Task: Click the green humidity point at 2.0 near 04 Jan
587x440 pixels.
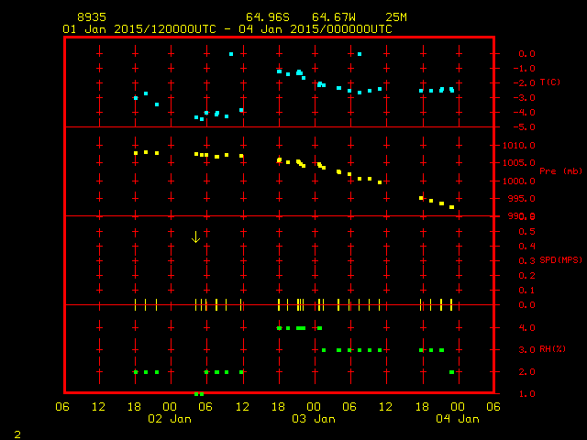Action: pyautogui.click(x=452, y=372)
